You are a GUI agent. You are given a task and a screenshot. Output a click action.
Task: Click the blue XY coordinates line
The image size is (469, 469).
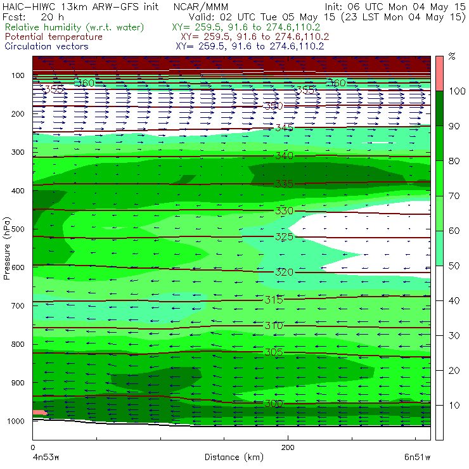[250, 46]
